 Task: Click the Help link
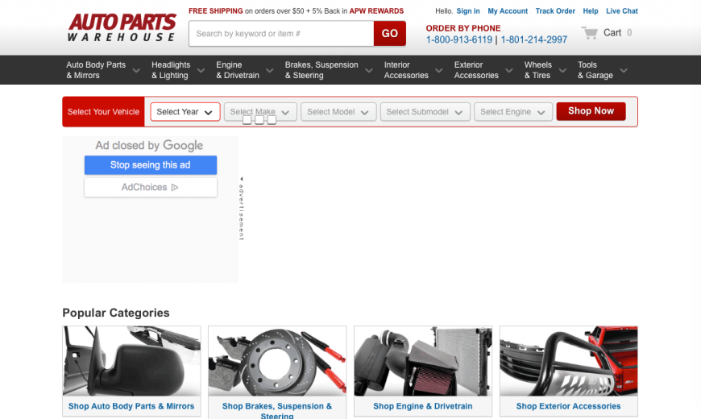point(590,11)
